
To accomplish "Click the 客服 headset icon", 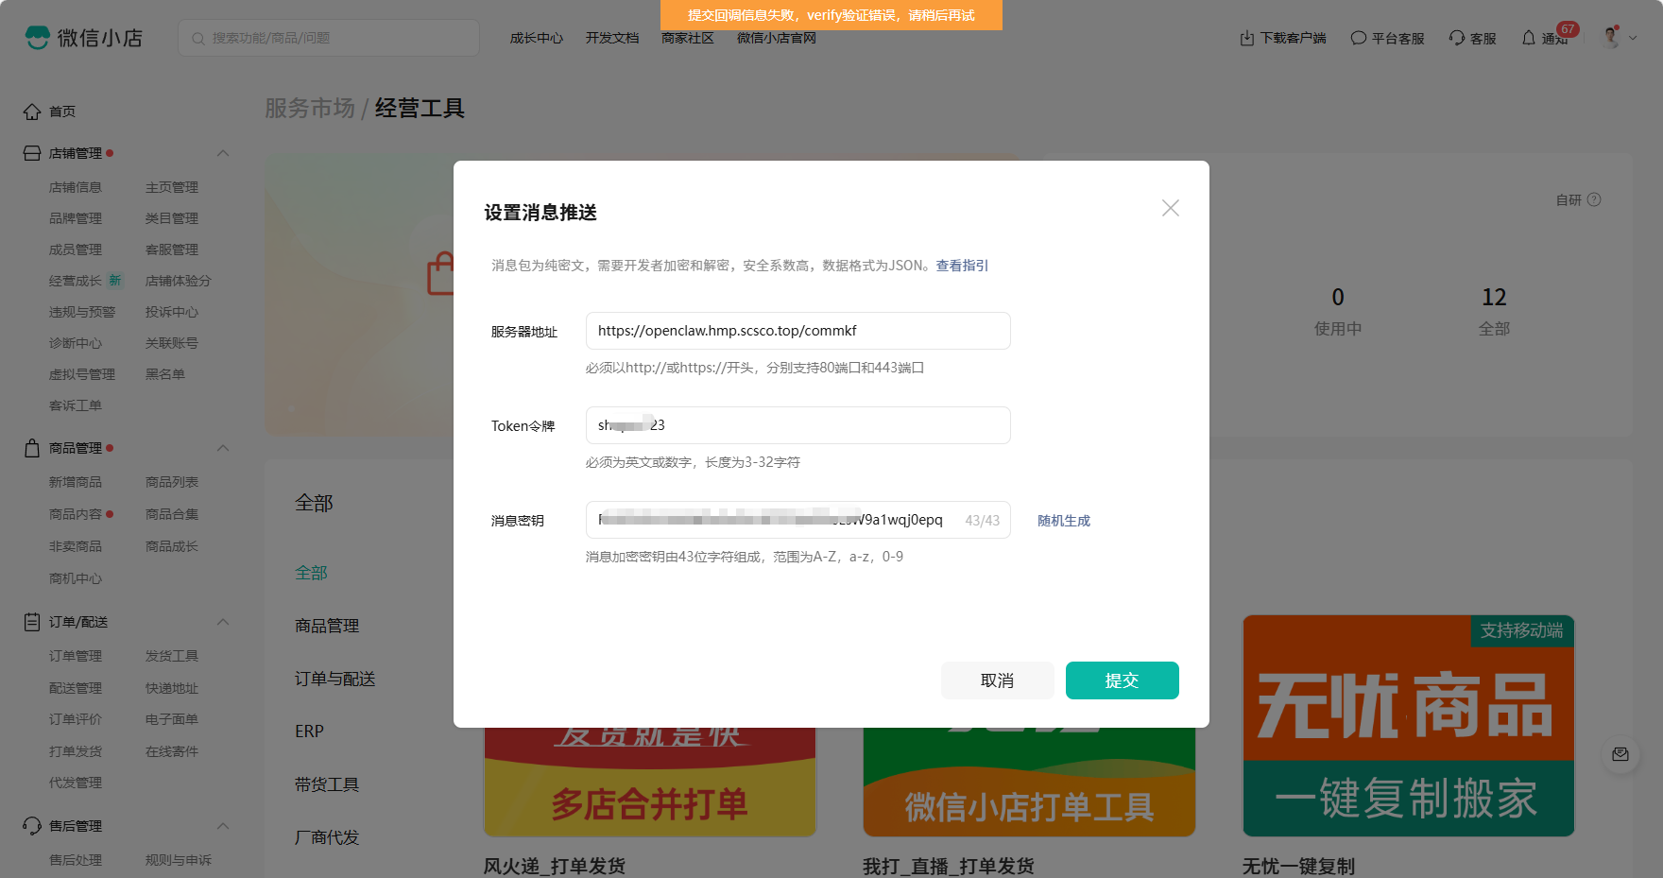I will click(x=1457, y=38).
